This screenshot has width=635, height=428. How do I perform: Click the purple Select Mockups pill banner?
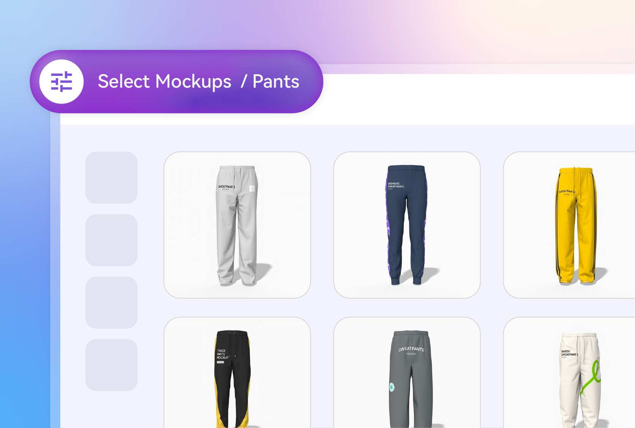click(177, 82)
